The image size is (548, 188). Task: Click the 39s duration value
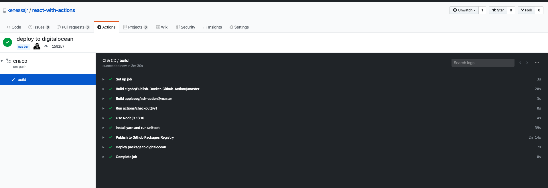point(538,128)
